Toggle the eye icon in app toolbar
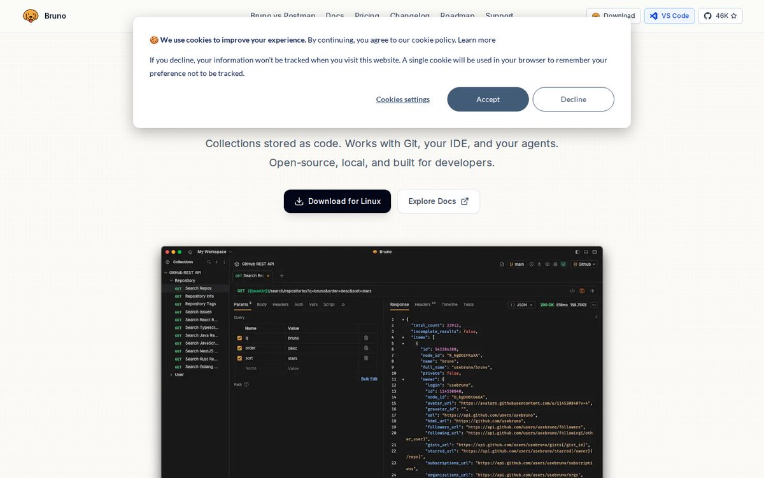 [x=548, y=264]
